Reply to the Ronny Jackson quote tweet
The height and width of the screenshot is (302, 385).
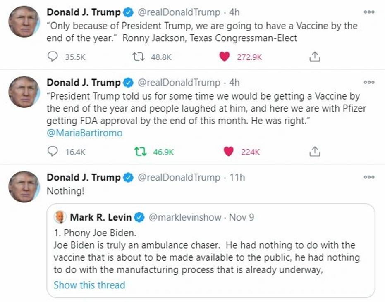pyautogui.click(x=53, y=57)
